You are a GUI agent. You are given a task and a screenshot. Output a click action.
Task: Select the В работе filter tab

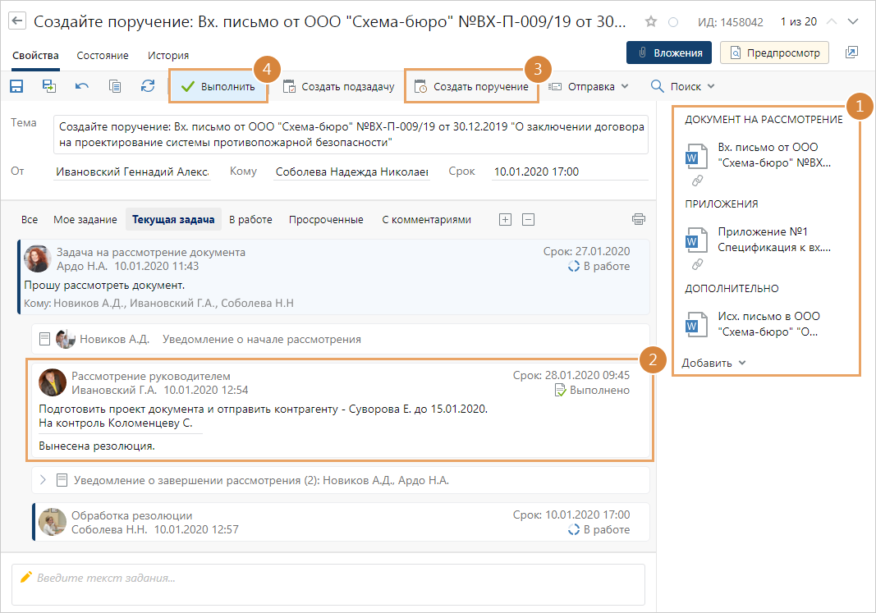coord(250,219)
